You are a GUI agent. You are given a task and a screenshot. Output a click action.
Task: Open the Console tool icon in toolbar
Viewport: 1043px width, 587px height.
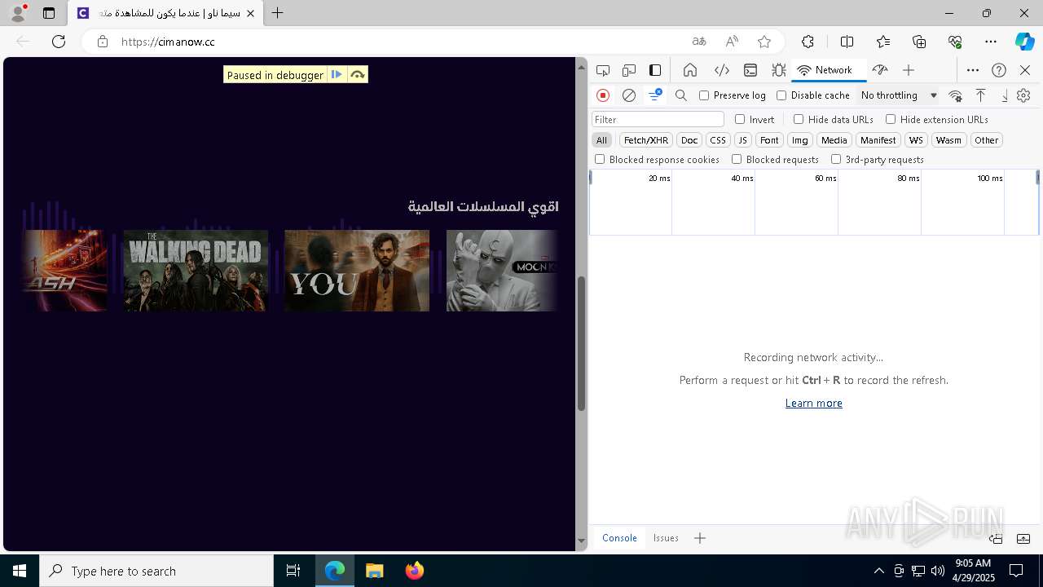pyautogui.click(x=750, y=70)
